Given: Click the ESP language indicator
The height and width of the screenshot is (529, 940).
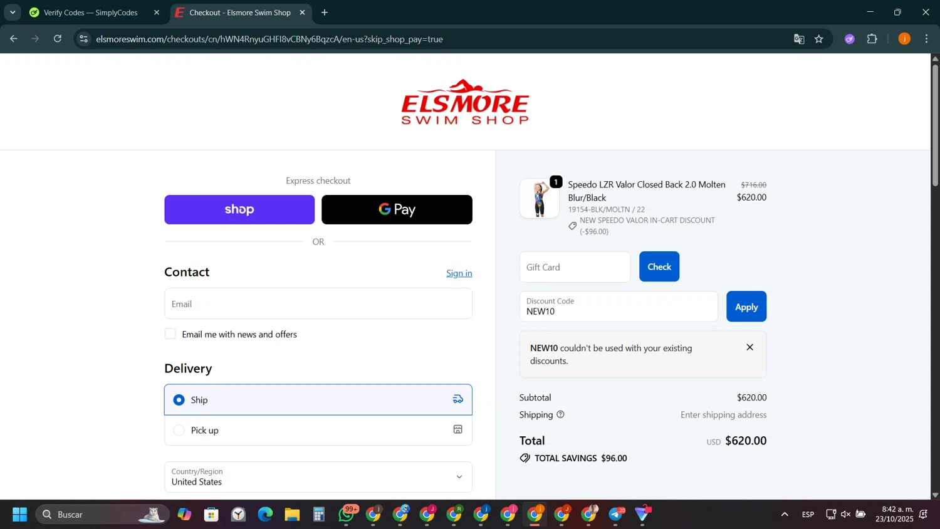Looking at the screenshot, I should [x=808, y=515].
